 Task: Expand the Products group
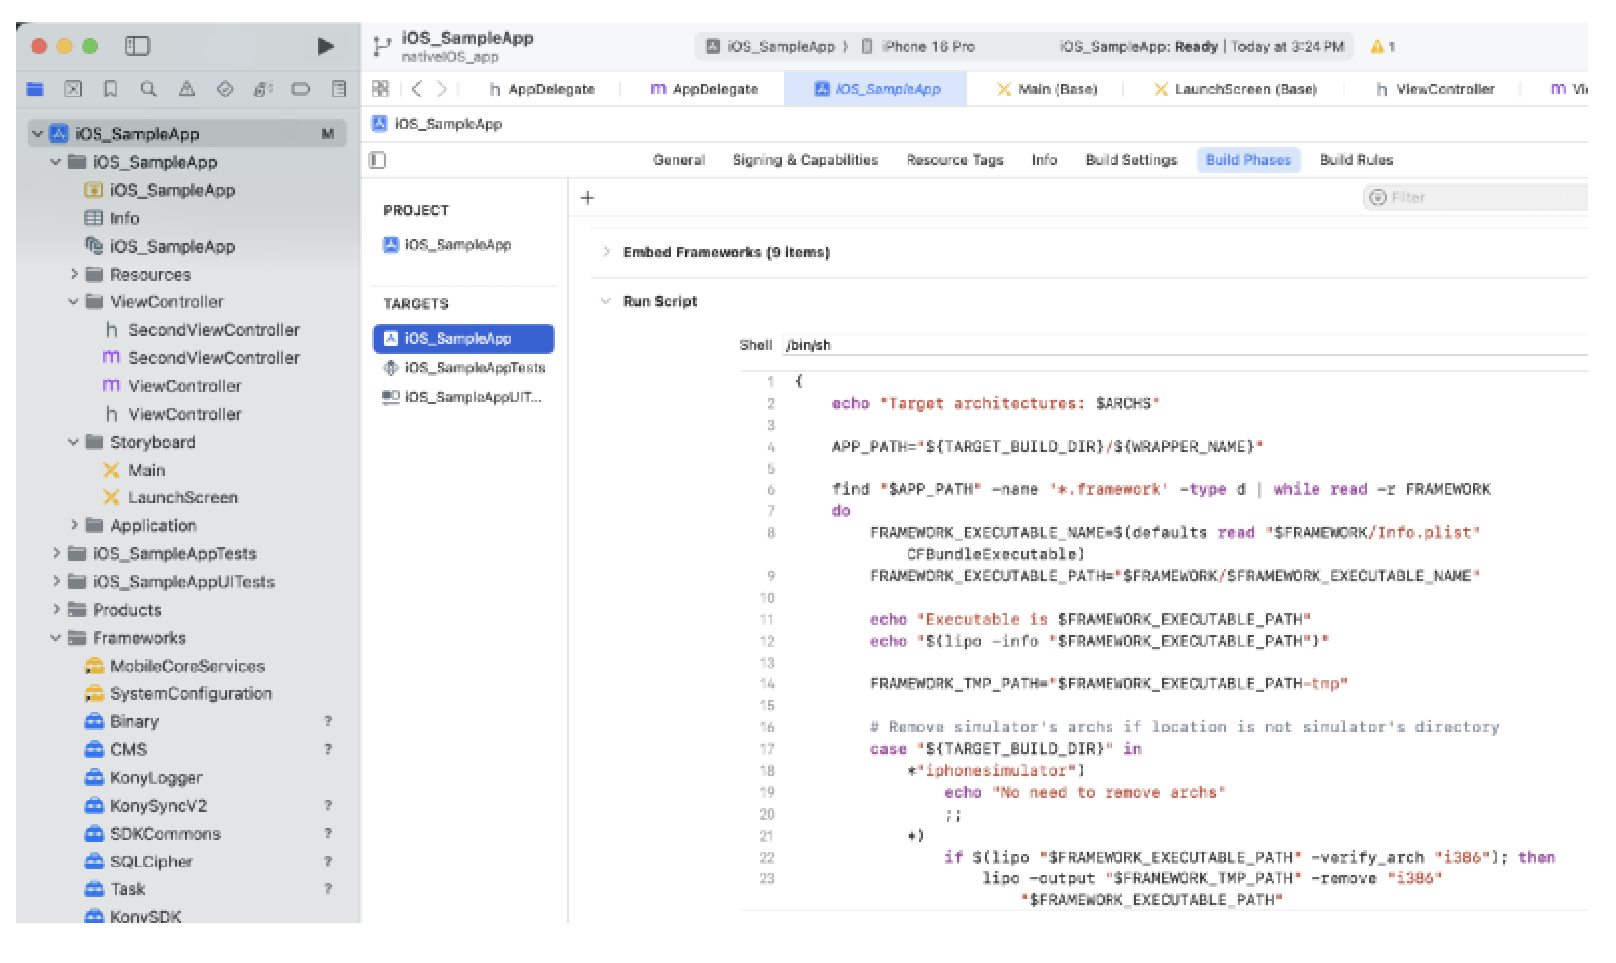(x=56, y=609)
